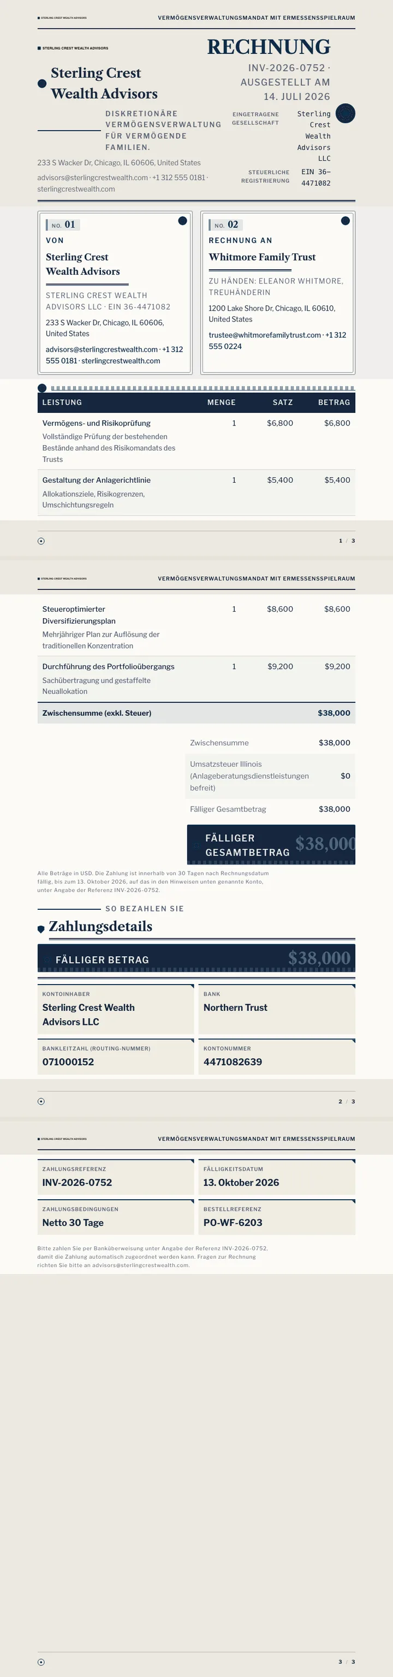Image resolution: width=393 pixels, height=1677 pixels.
Task: Click the dot at the start of the line items table
Action: [42, 388]
